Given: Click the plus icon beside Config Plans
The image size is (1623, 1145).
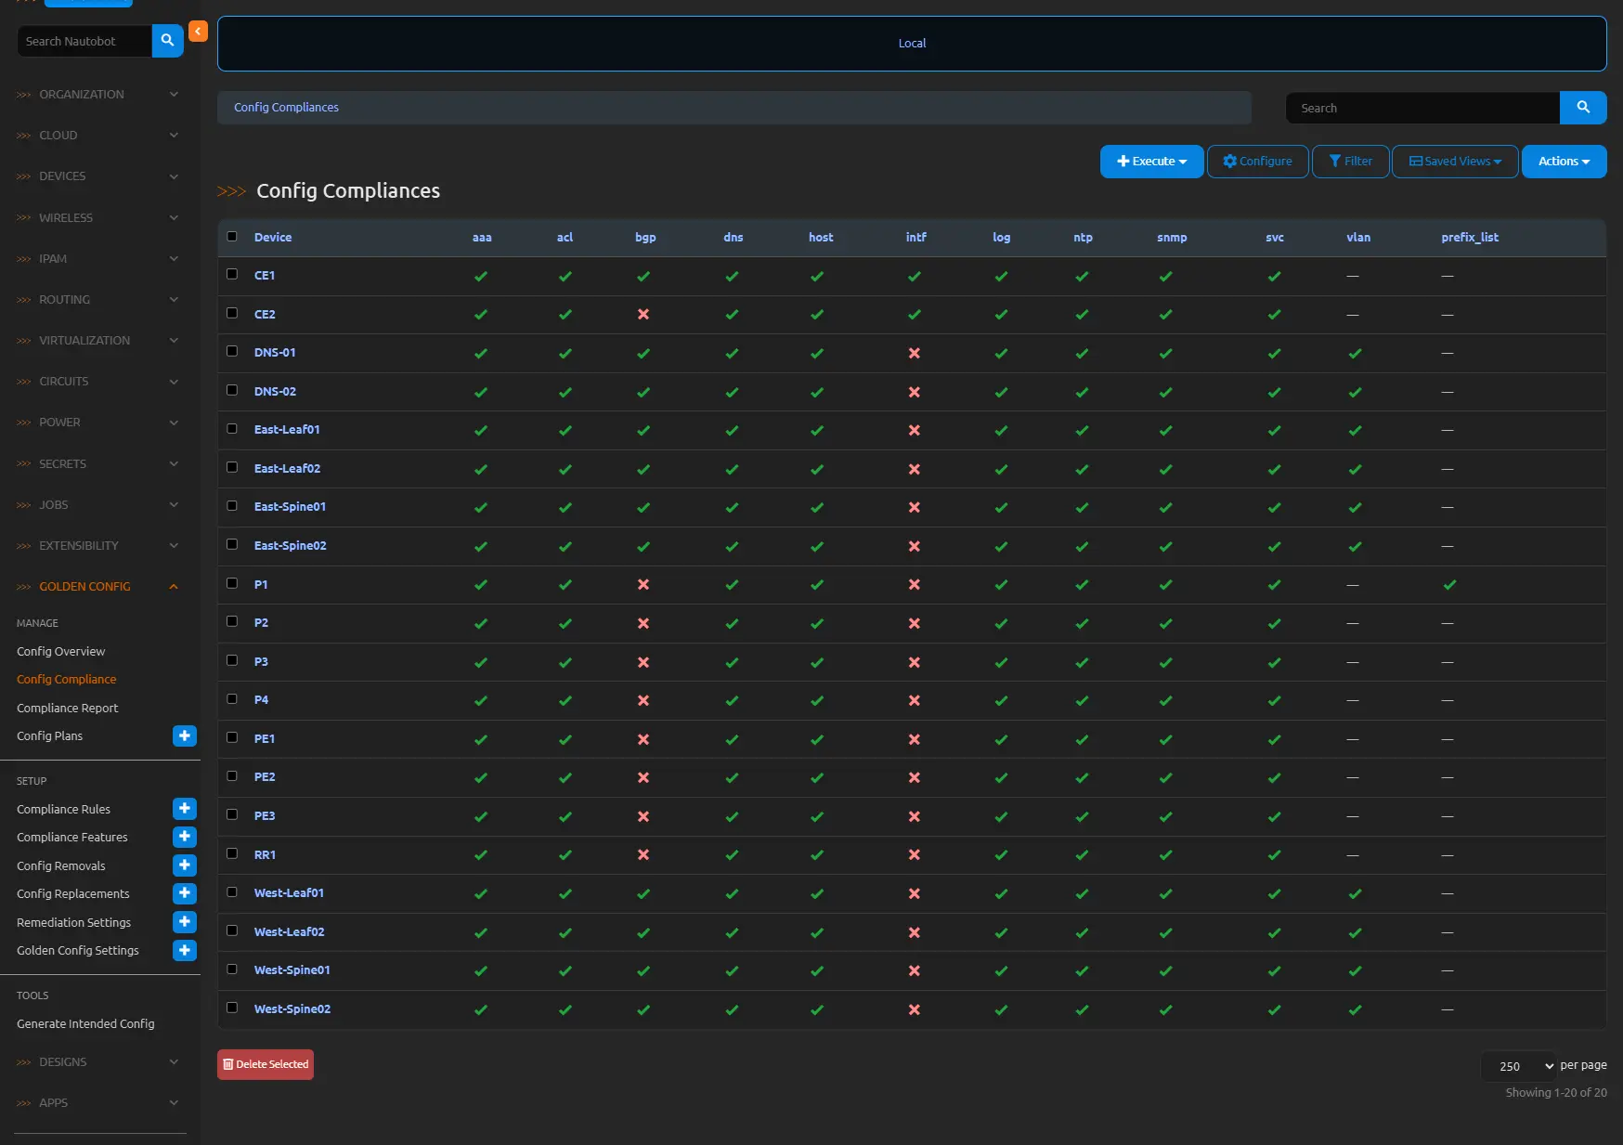Looking at the screenshot, I should tap(185, 735).
